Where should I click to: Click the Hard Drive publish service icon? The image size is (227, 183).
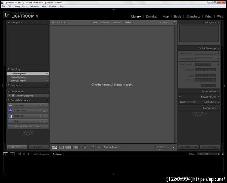tap(11, 105)
